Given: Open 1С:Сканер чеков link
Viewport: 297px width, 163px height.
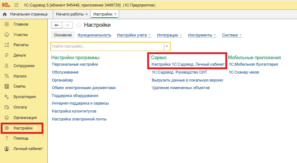Looking at the screenshot, I should pos(244,72).
